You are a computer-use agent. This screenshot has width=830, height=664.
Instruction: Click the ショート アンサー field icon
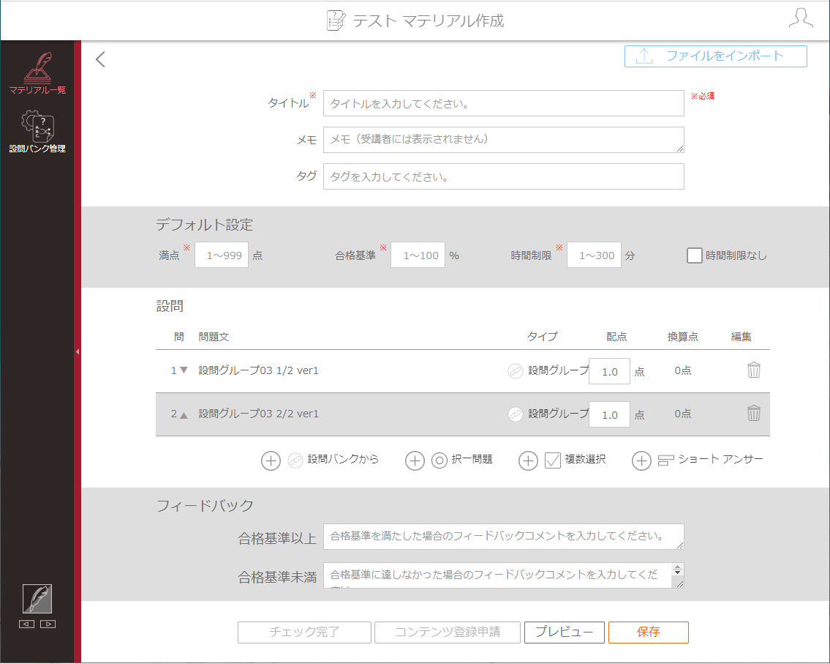click(x=666, y=460)
